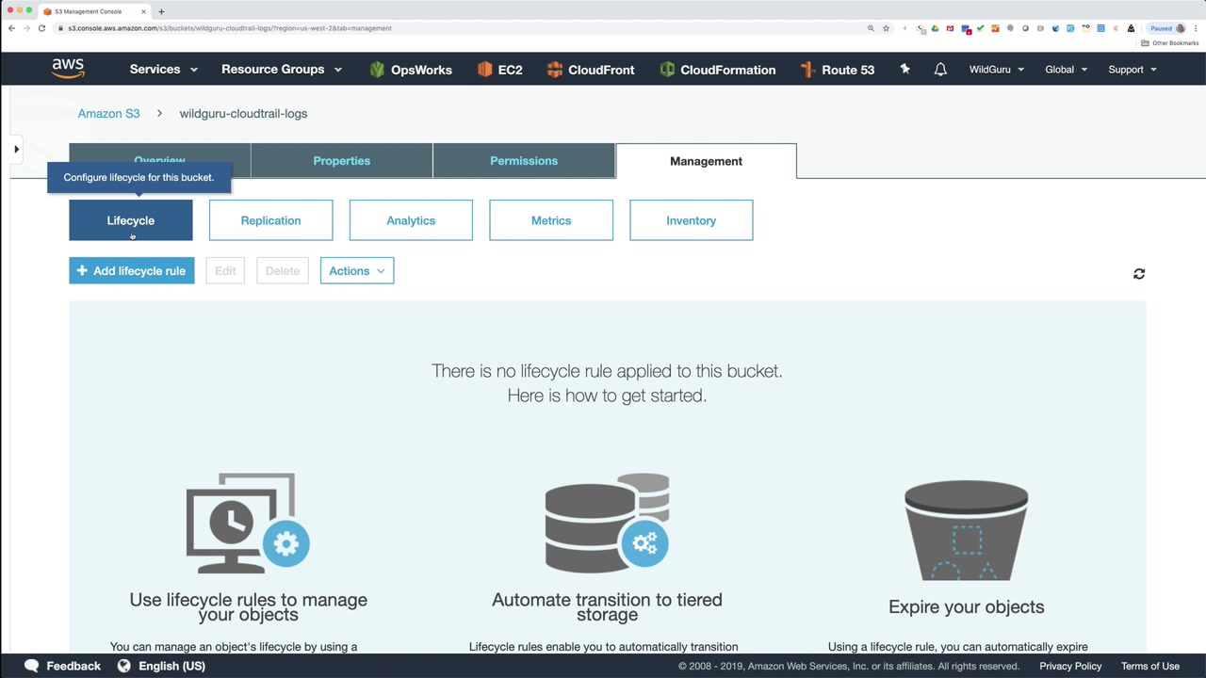Open the Chrome three-dot menu
This screenshot has height=678, width=1206.
(1197, 28)
